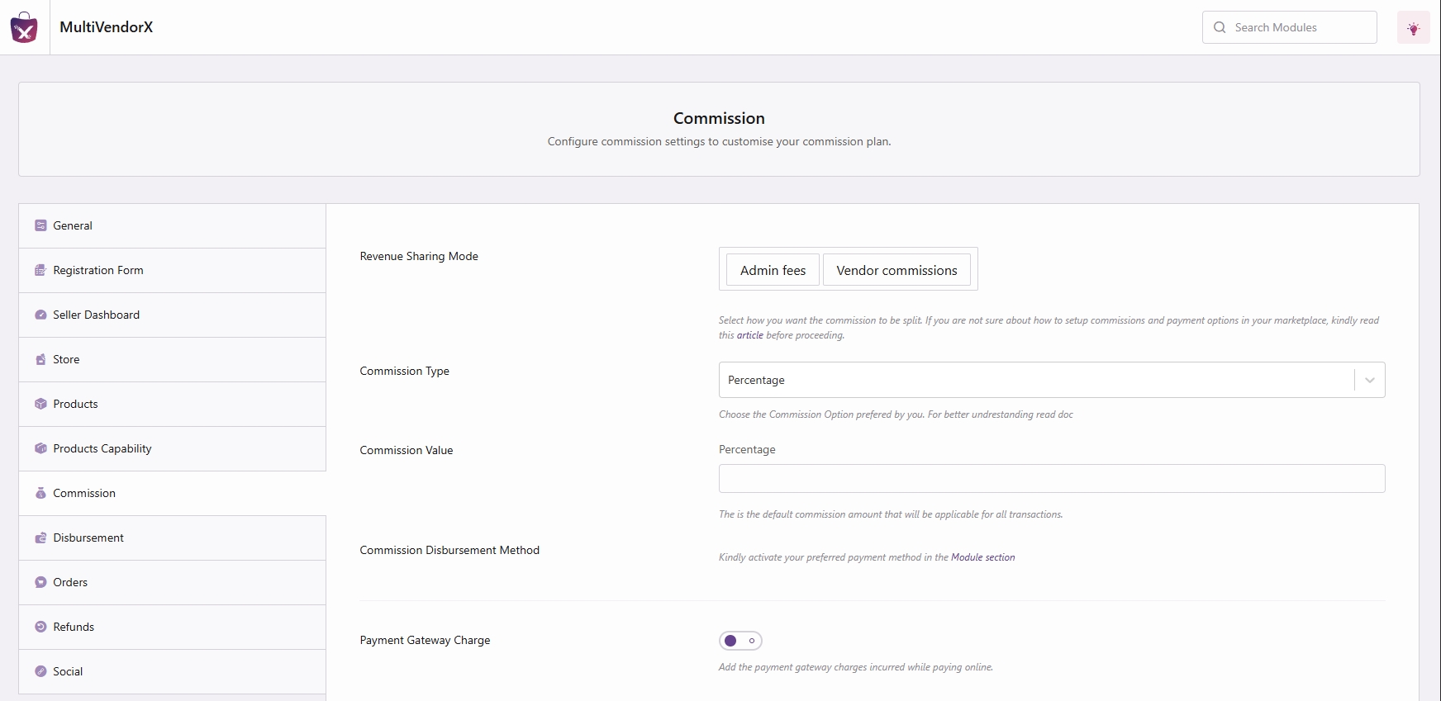Click the Disbursement wallet icon
Image resolution: width=1441 pixels, height=701 pixels.
40,538
